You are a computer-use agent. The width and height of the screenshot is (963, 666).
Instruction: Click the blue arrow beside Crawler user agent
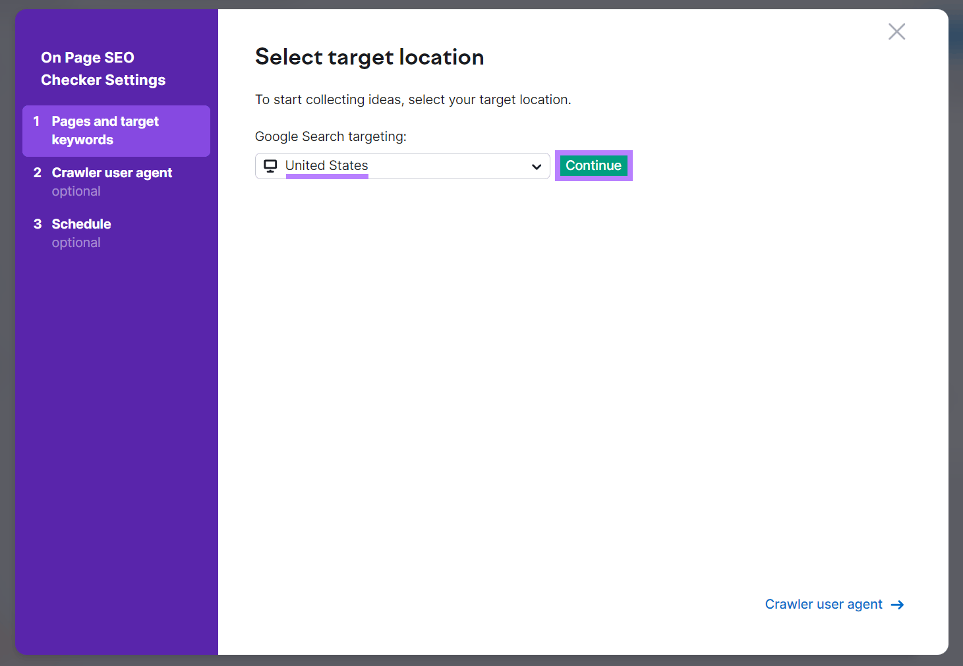[x=897, y=604]
